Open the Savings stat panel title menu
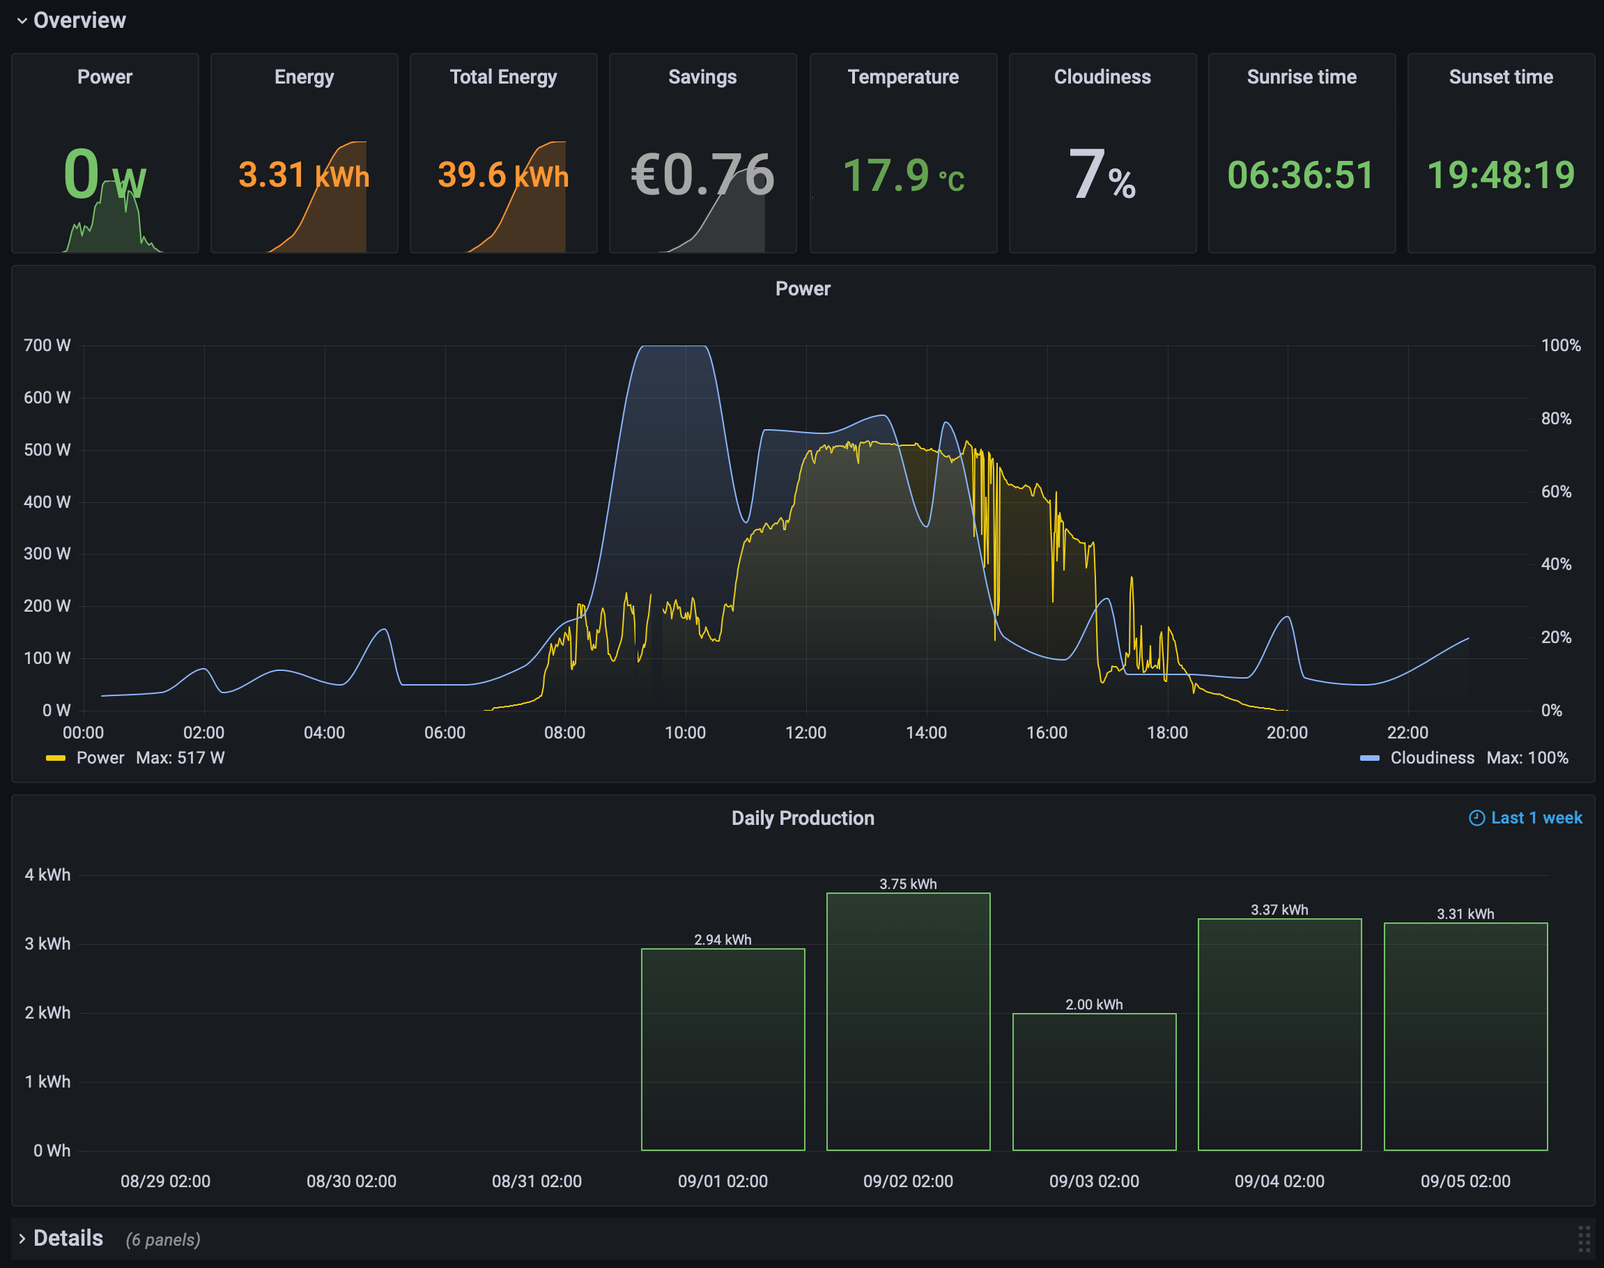Screen dimensions: 1604x1268 click(x=702, y=77)
